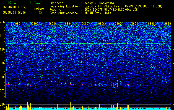Select observer name Masayuki Kobayashi
The image size is (174, 110).
(x=99, y=3)
